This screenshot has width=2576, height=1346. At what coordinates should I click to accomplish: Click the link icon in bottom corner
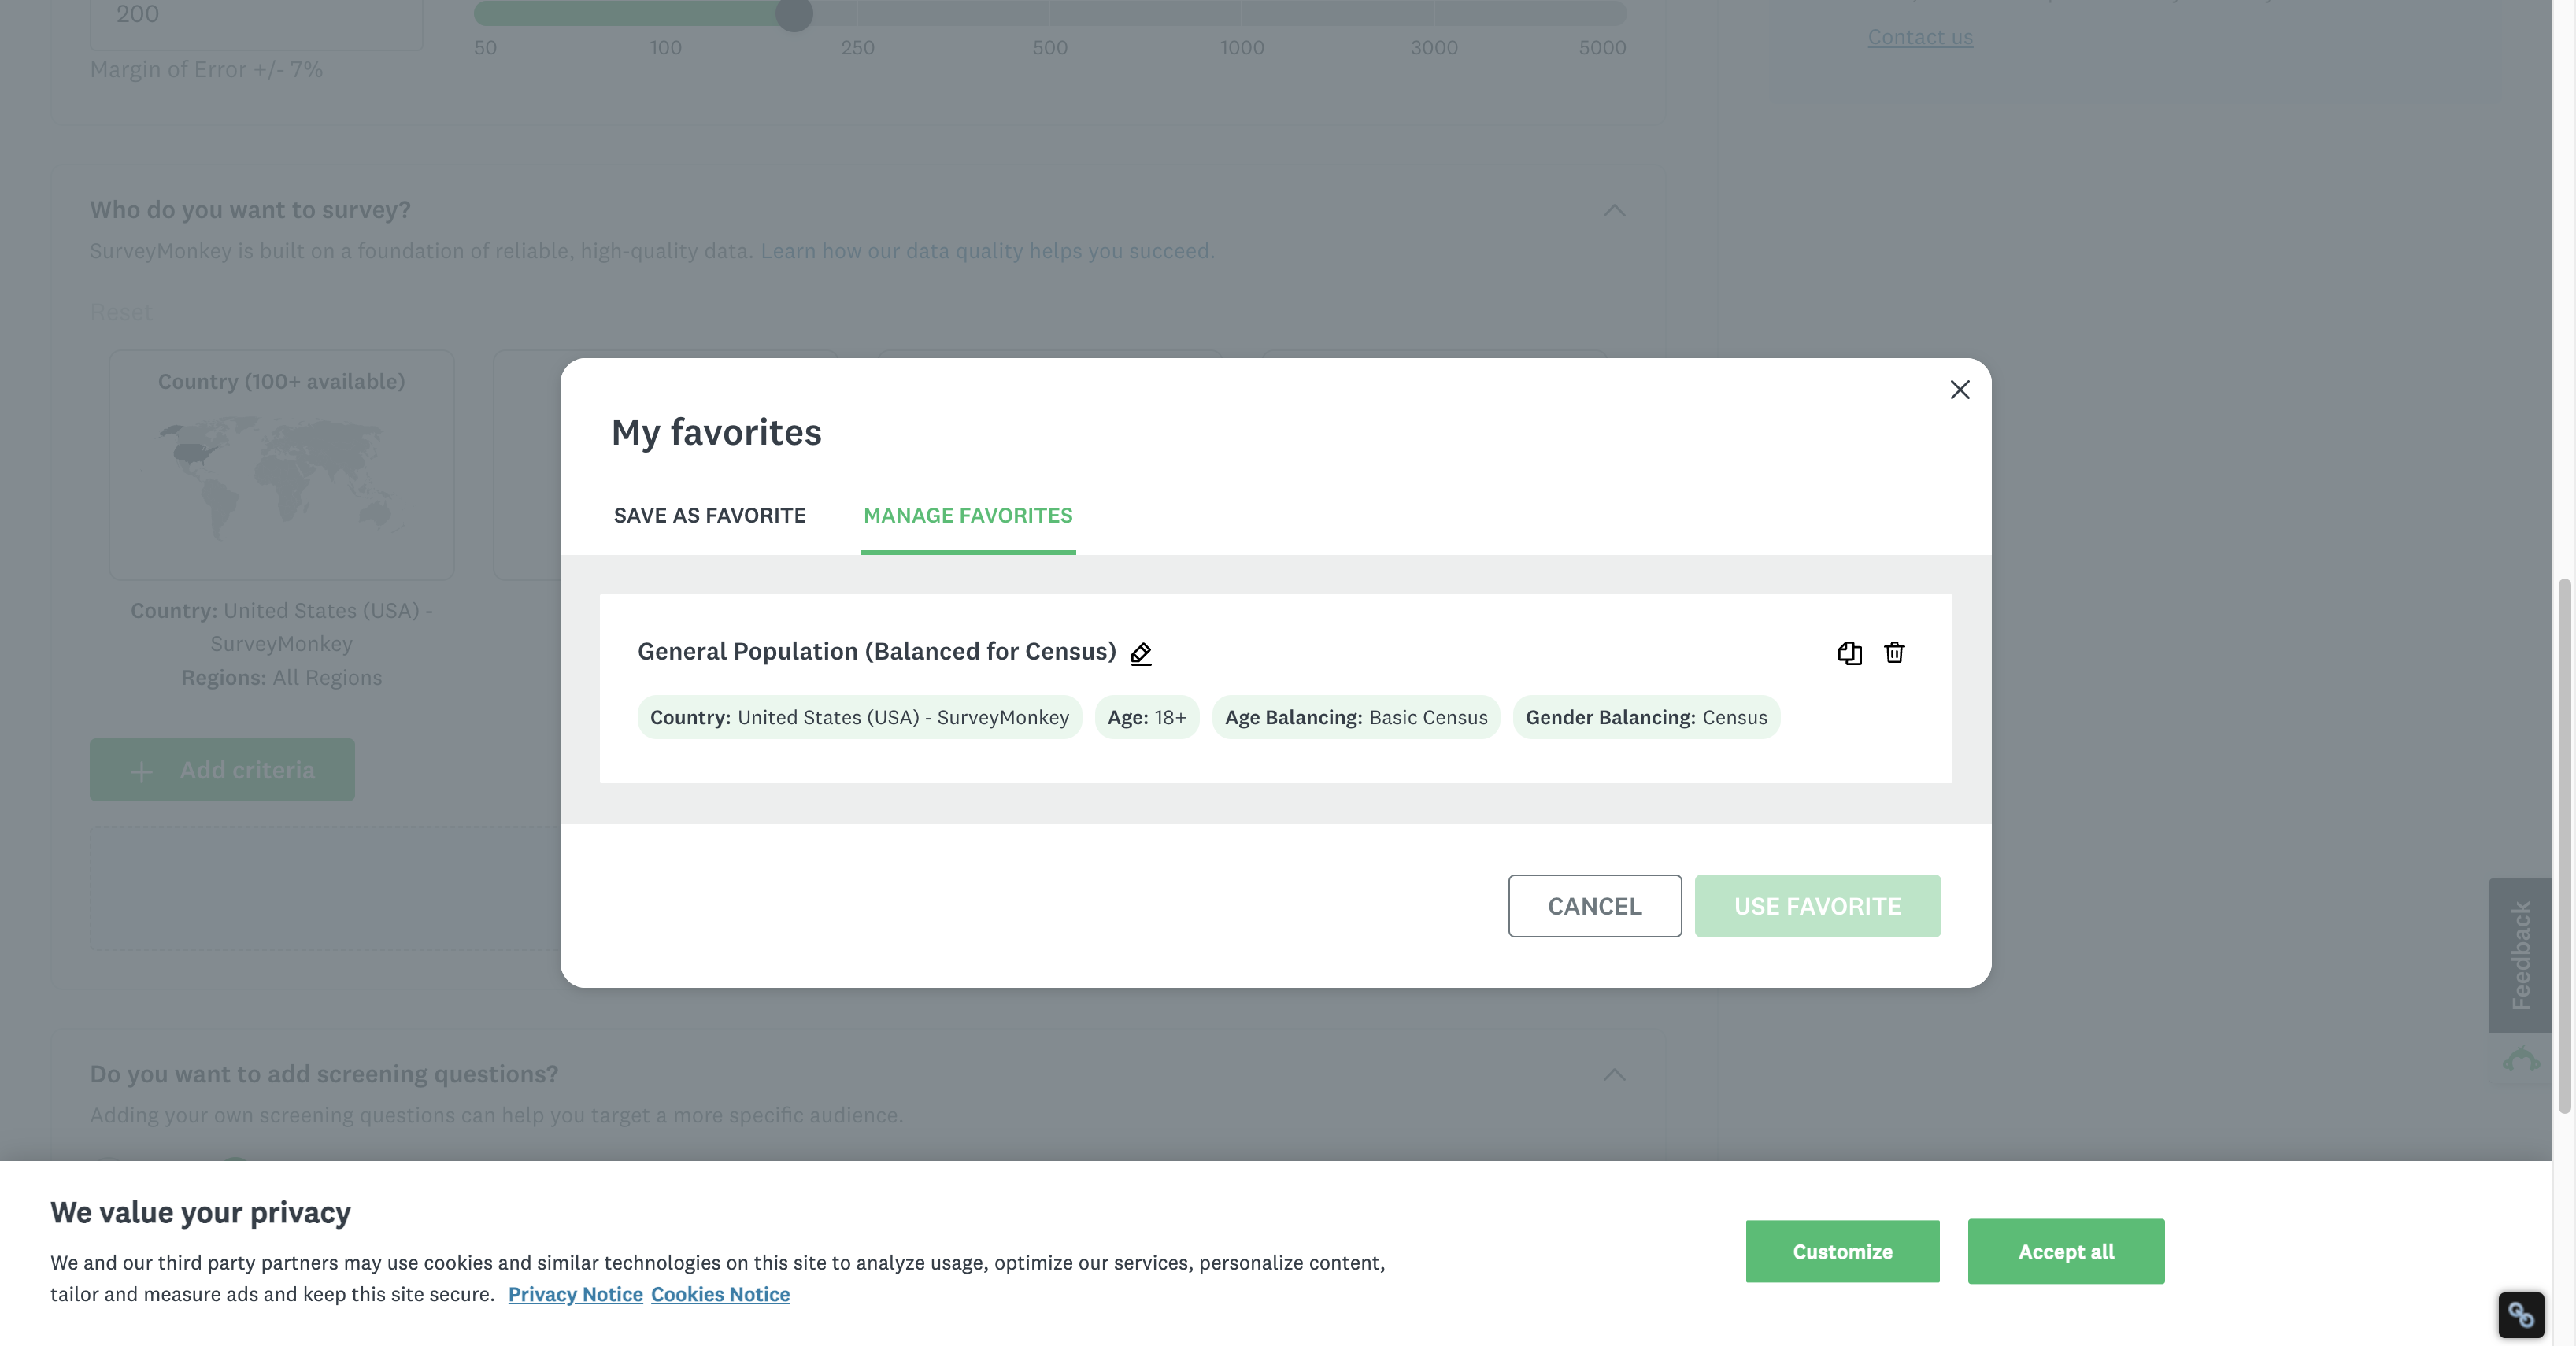(2520, 1314)
